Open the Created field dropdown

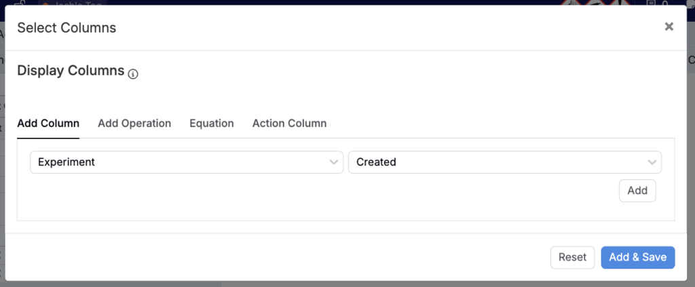(504, 162)
